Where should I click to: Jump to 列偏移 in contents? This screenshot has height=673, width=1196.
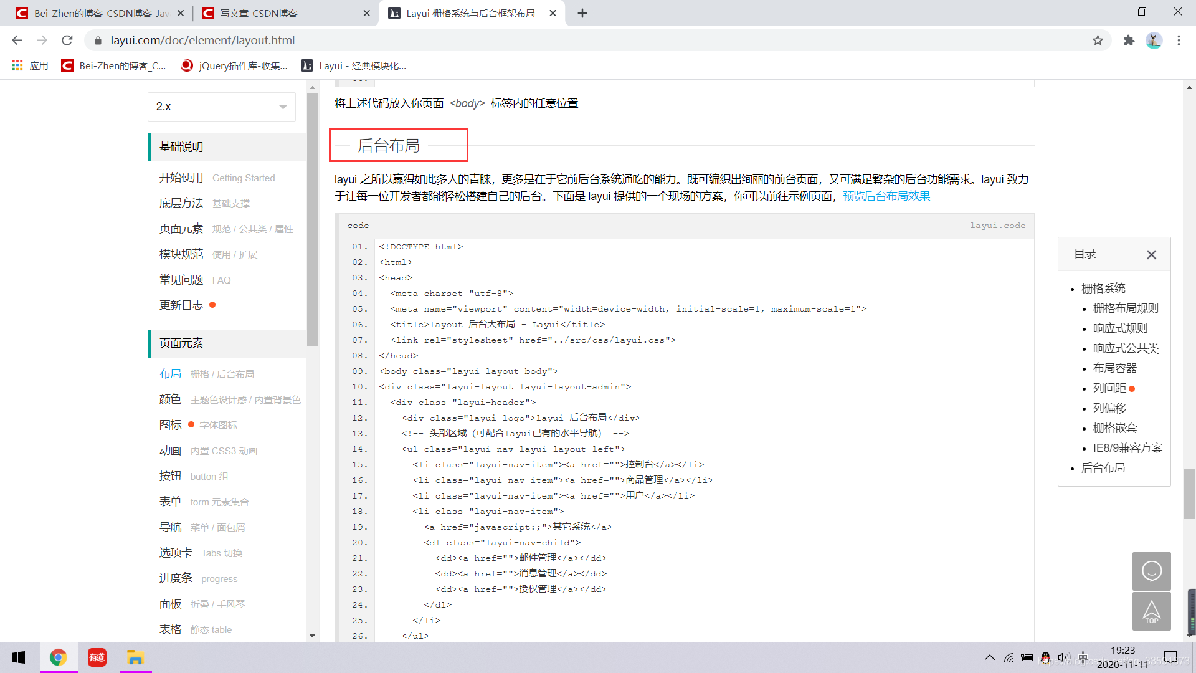pos(1109,408)
